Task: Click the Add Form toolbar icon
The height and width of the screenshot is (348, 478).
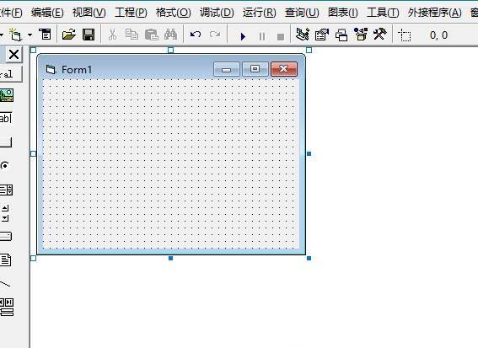Action: [x=15, y=35]
